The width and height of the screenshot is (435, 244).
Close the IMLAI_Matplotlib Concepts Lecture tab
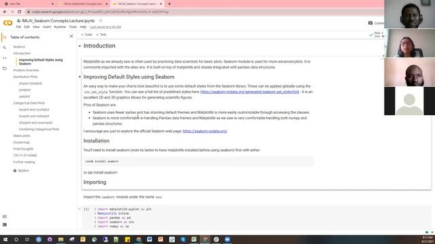[x=107, y=4]
